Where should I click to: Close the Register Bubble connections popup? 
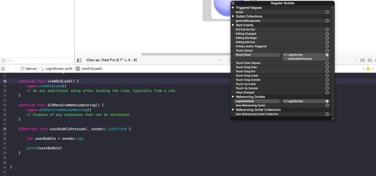click(233, 3)
